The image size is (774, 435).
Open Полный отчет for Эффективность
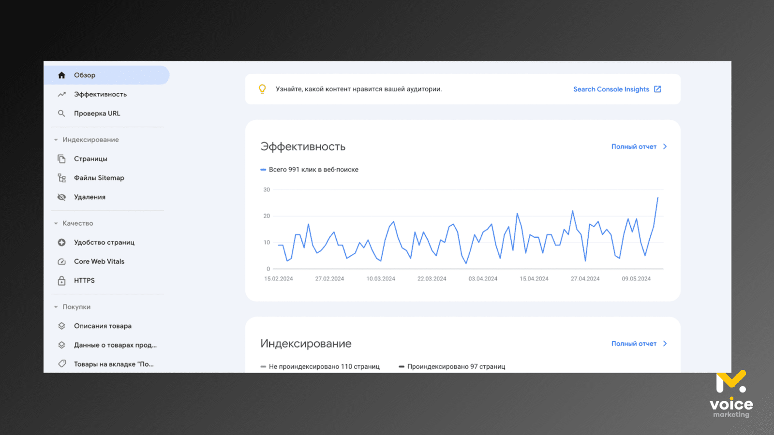pyautogui.click(x=634, y=146)
